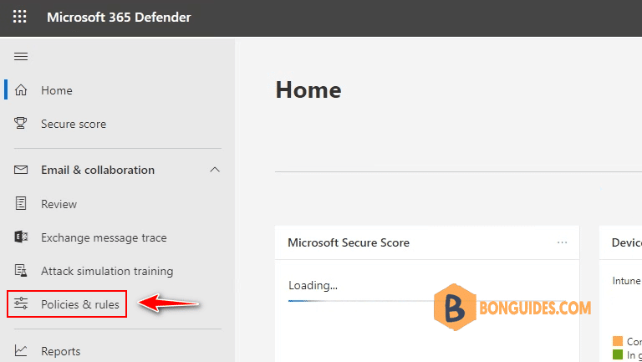Click the Home house icon

point(21,89)
